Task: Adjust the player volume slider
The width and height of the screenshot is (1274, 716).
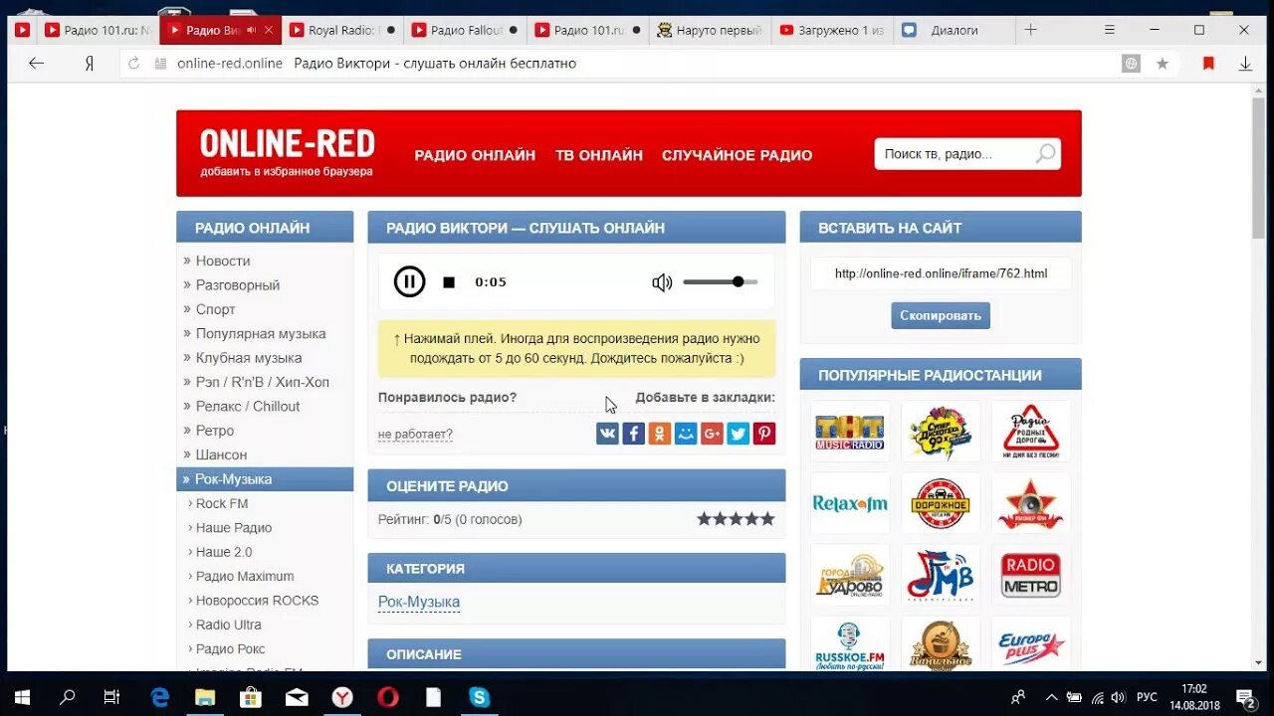Action: tap(721, 281)
